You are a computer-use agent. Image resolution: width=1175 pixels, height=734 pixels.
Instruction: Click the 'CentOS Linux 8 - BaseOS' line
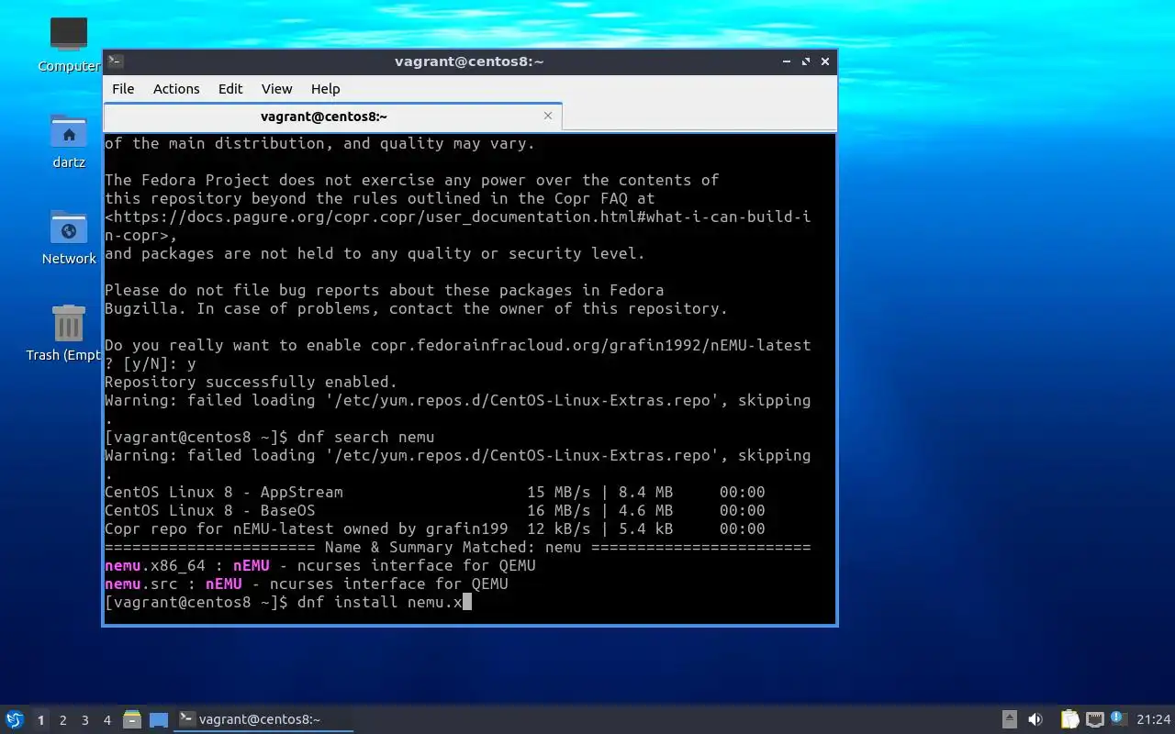435,511
